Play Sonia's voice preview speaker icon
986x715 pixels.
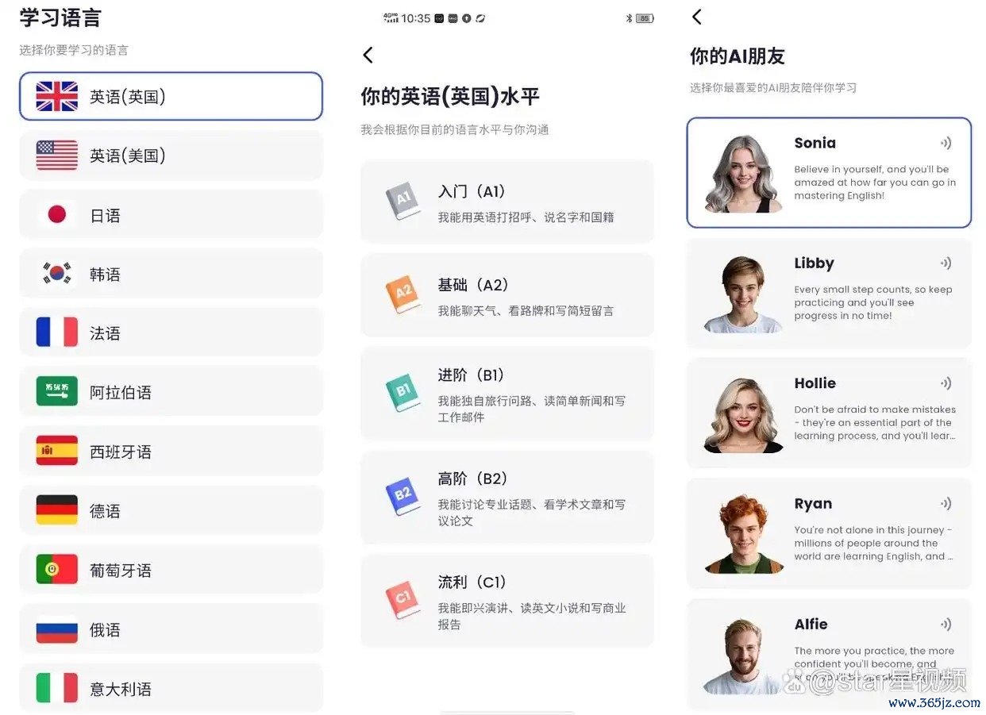946,144
